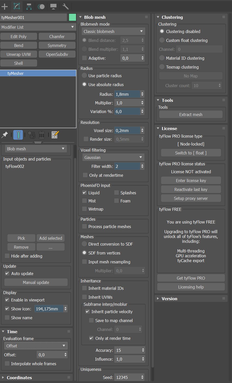This screenshot has height=383, width=232.
Task: Select tyFlow002 in the input objects list
Action: [x=15, y=167]
